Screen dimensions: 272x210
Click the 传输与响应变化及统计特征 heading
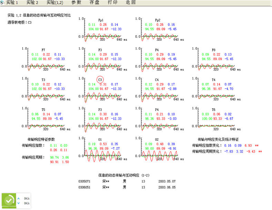[x=218, y=139]
